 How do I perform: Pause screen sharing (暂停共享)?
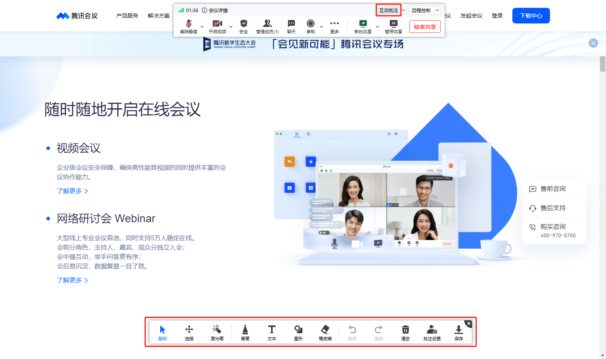pyautogui.click(x=393, y=26)
